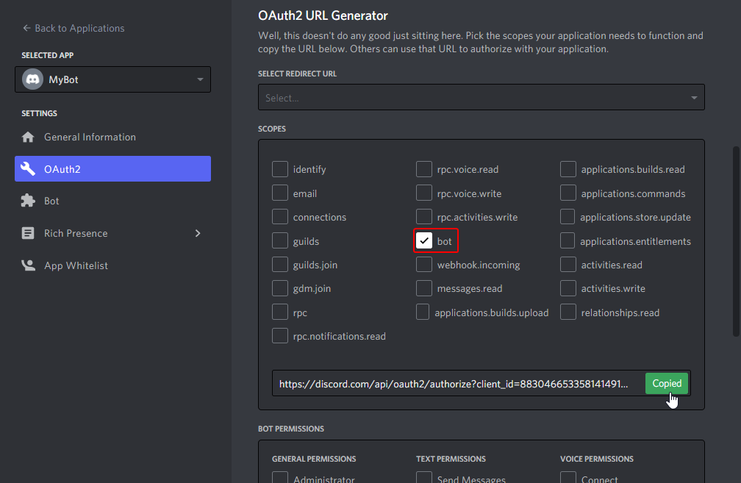
Task: Expand the Rich Presence chevron
Action: click(198, 233)
